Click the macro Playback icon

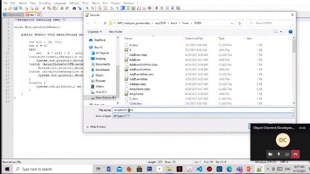pyautogui.click(x=167, y=8)
